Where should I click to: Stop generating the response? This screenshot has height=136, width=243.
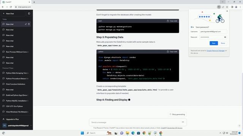[177, 114]
